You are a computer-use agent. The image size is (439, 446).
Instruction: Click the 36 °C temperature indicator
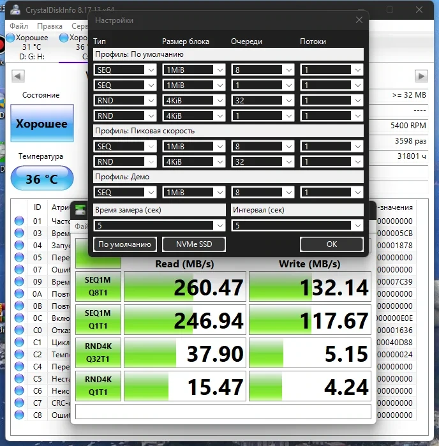point(42,179)
